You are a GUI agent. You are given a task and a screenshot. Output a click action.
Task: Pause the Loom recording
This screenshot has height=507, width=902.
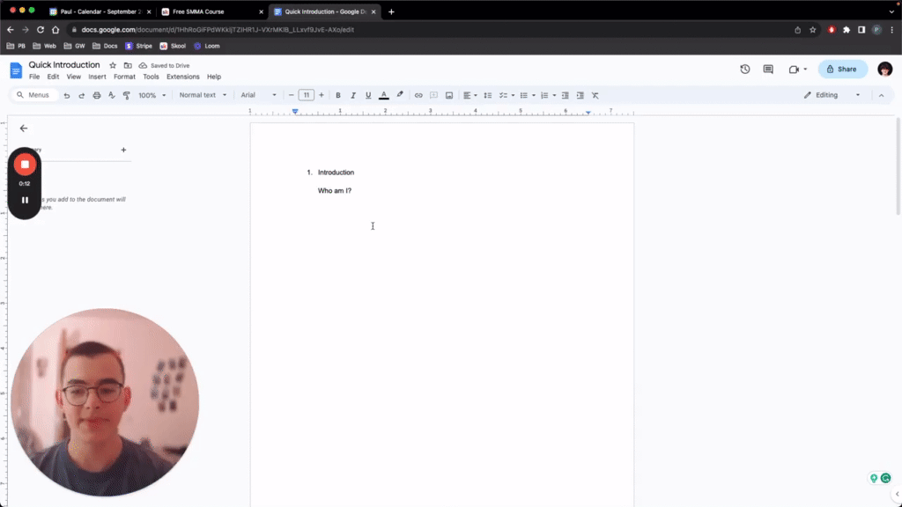(25, 200)
